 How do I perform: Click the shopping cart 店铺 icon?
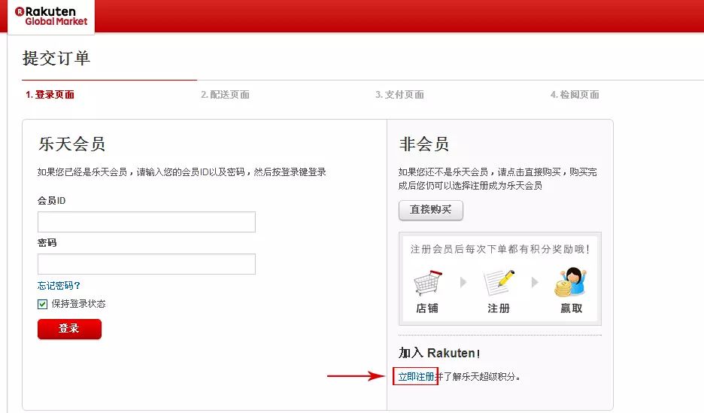427,282
